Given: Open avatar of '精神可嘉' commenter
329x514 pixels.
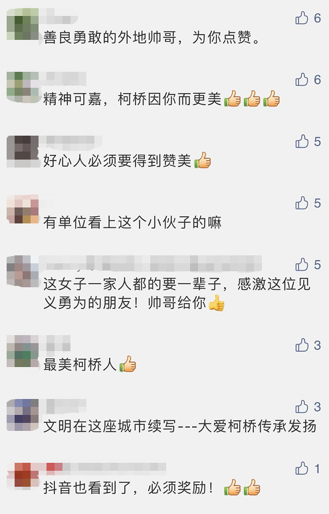Looking at the screenshot, I should pyautogui.click(x=23, y=87).
